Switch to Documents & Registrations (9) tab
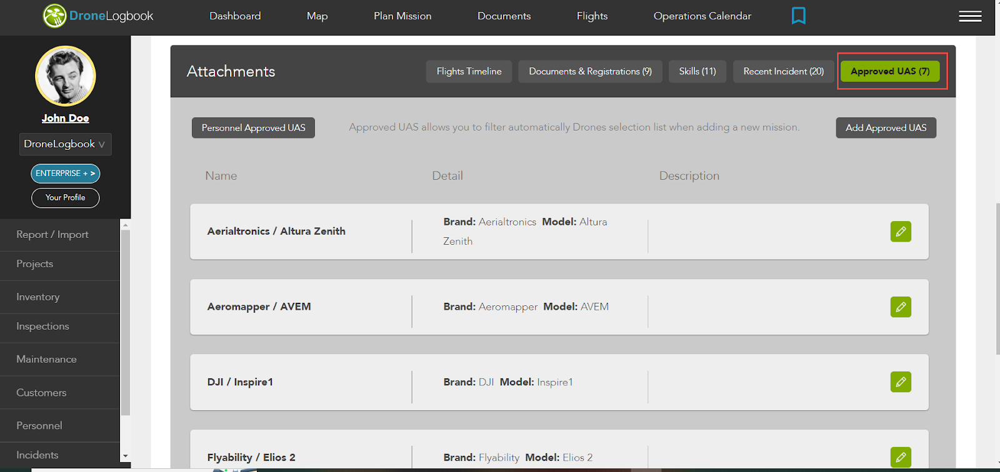 pyautogui.click(x=590, y=72)
